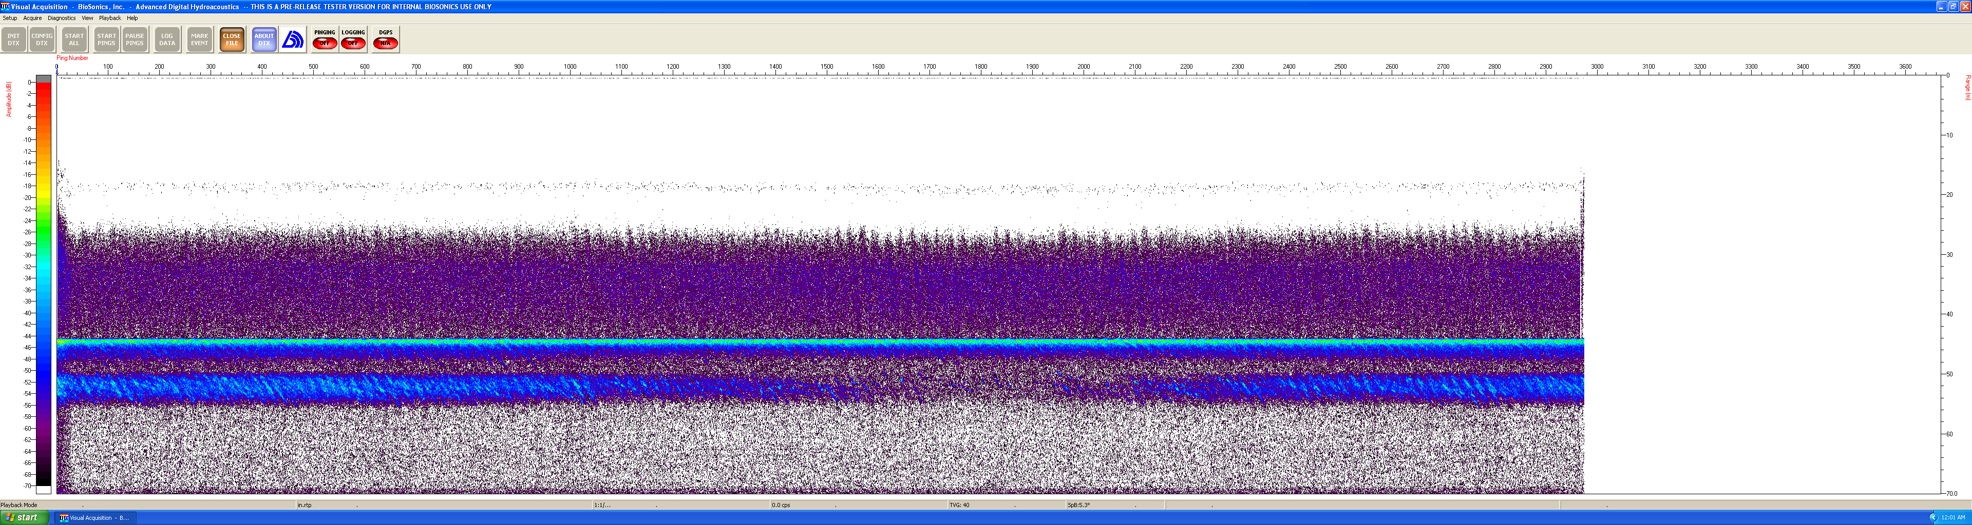The height and width of the screenshot is (525, 1972).
Task: Click 'in.rtp' file name in status bar
Action: click(x=305, y=505)
